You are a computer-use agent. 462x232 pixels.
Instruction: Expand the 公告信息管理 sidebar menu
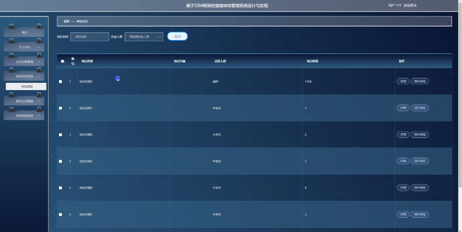click(x=24, y=62)
